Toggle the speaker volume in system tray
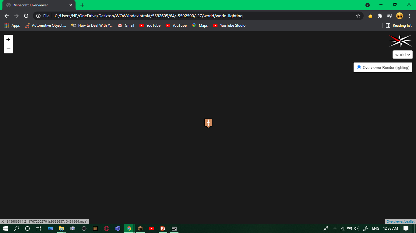Viewport: 416px width, 233px height. tap(356, 228)
